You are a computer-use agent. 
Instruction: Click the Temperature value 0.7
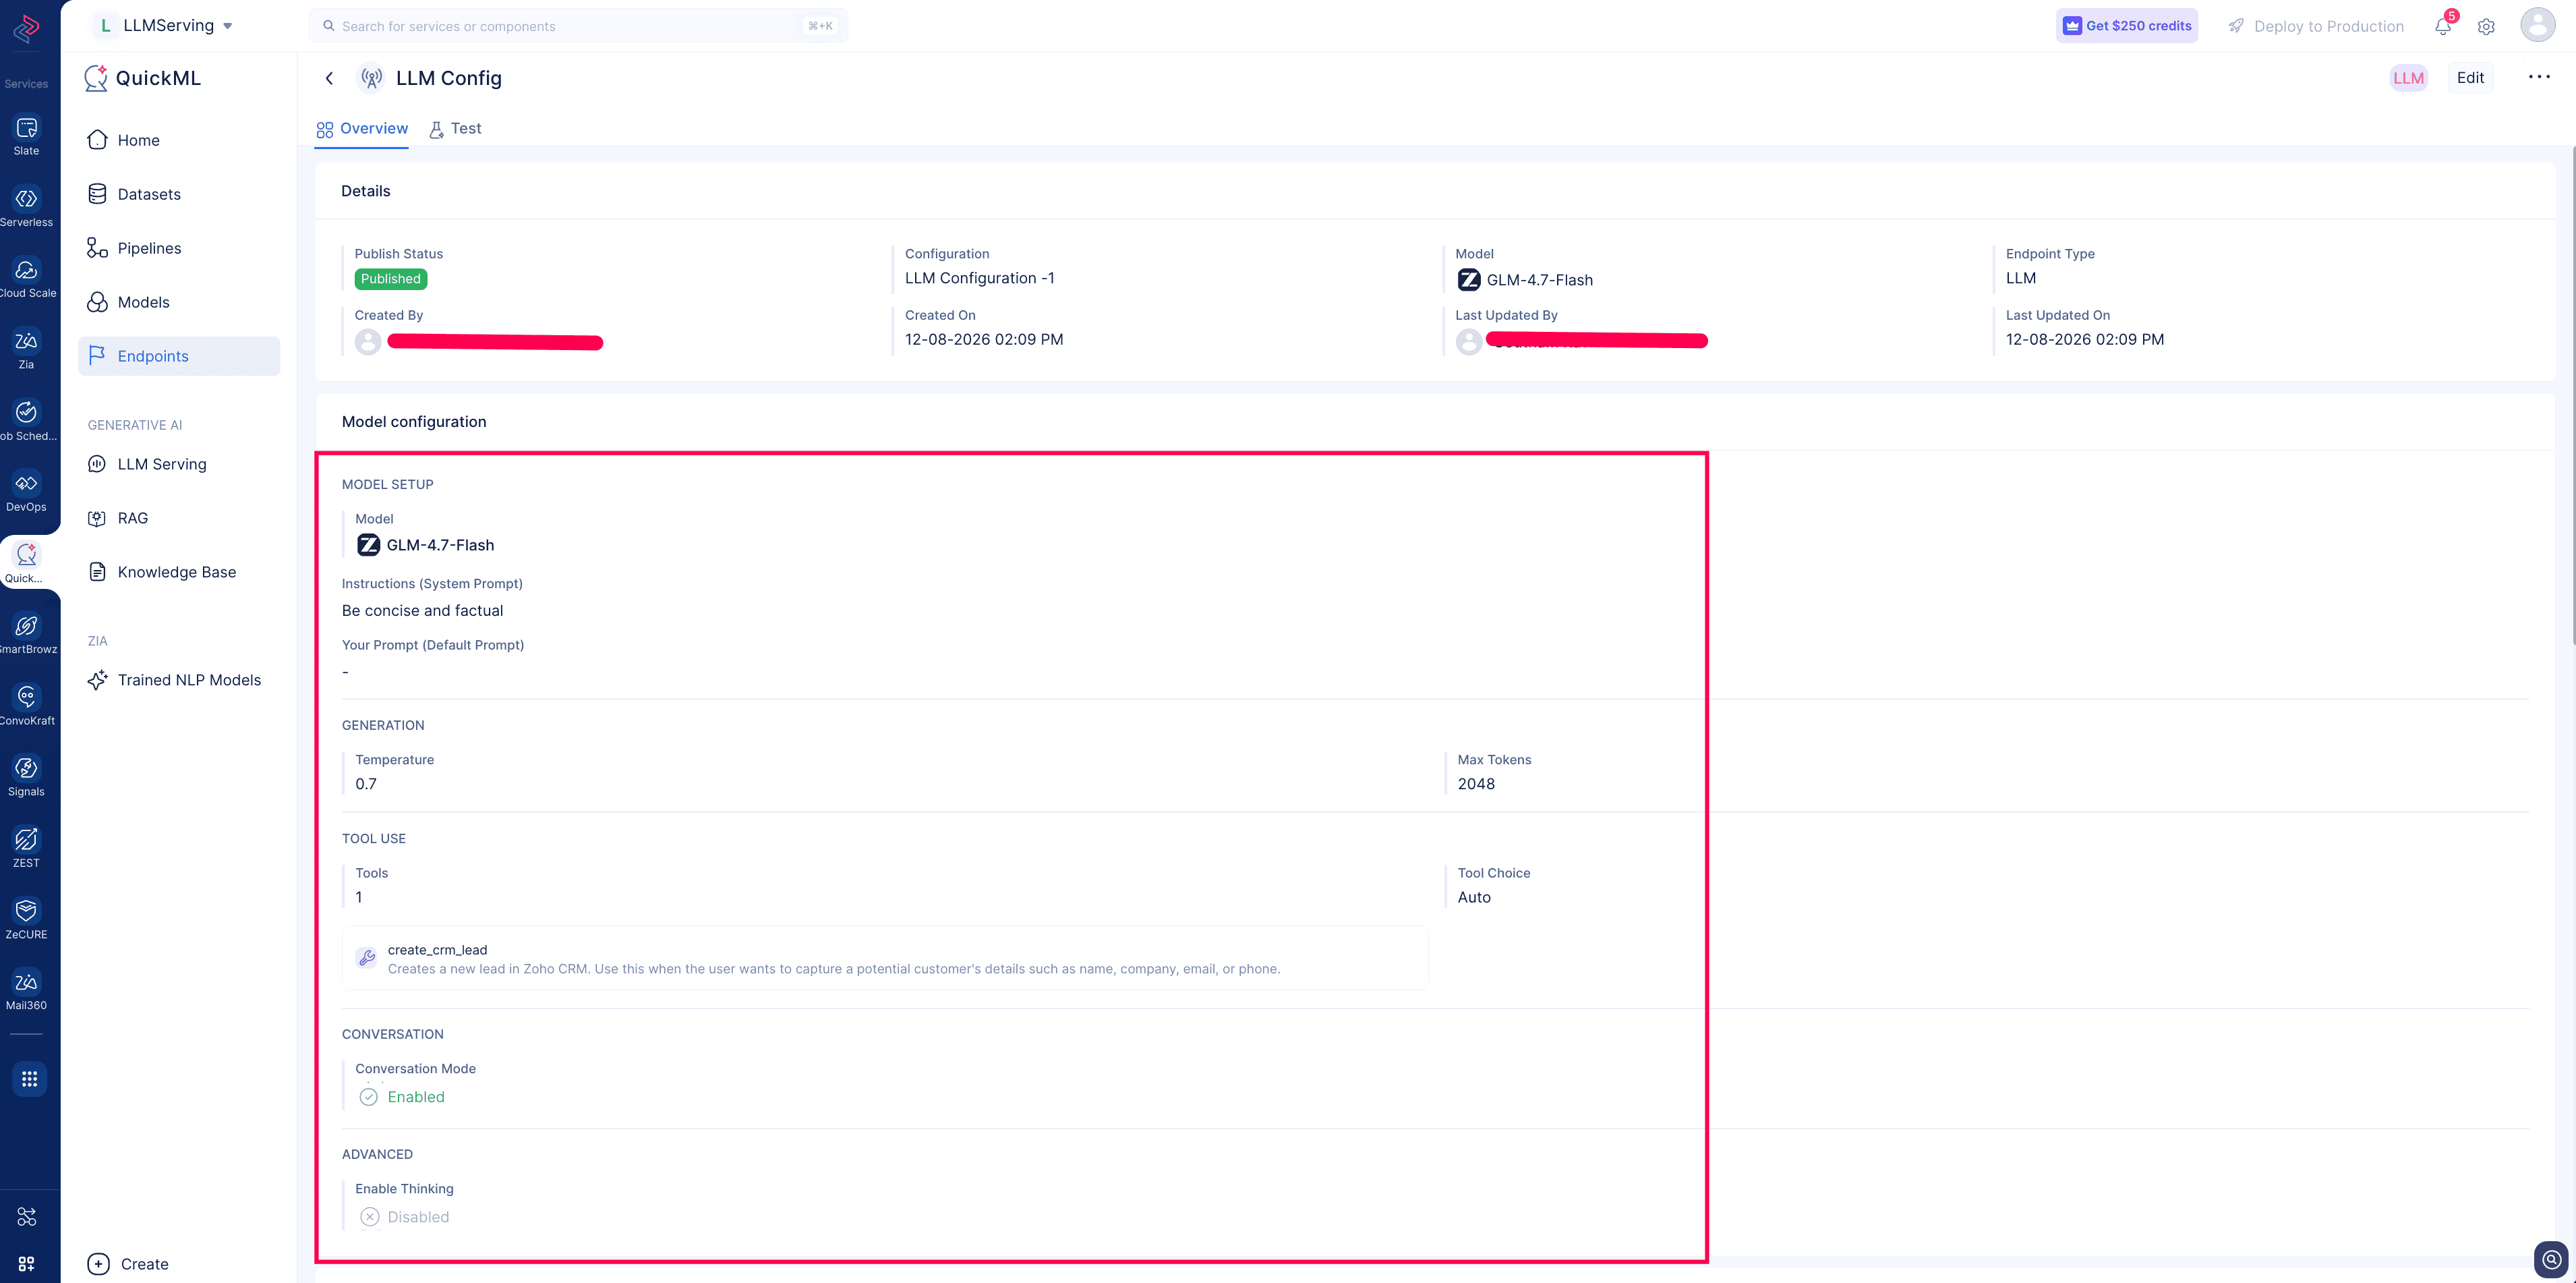tap(366, 784)
